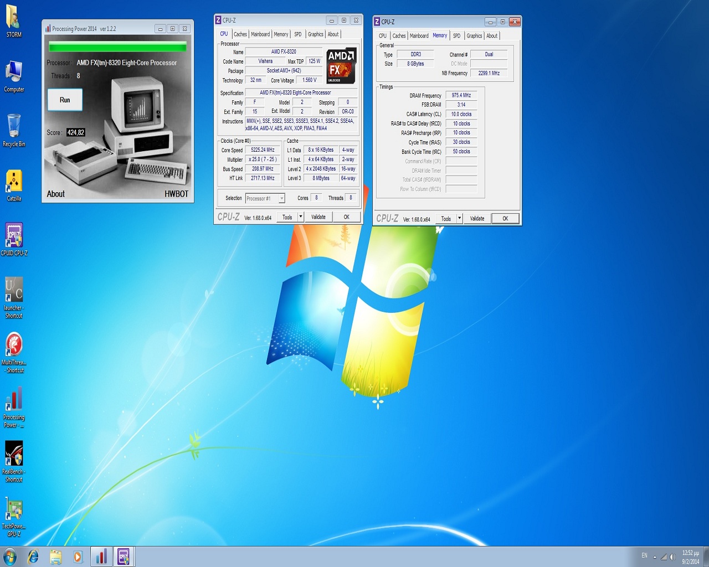Select Caches tab in left CPU-Z window
The image size is (709, 567).
(x=240, y=34)
